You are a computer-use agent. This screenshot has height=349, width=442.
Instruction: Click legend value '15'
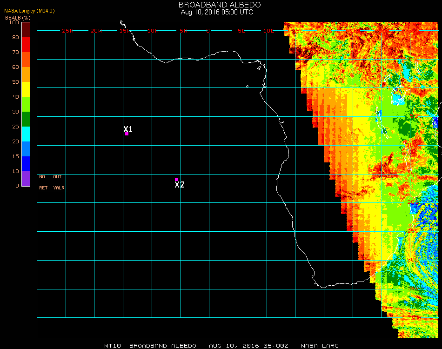[x=15, y=156]
